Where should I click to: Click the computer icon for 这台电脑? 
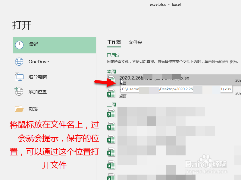(19, 77)
